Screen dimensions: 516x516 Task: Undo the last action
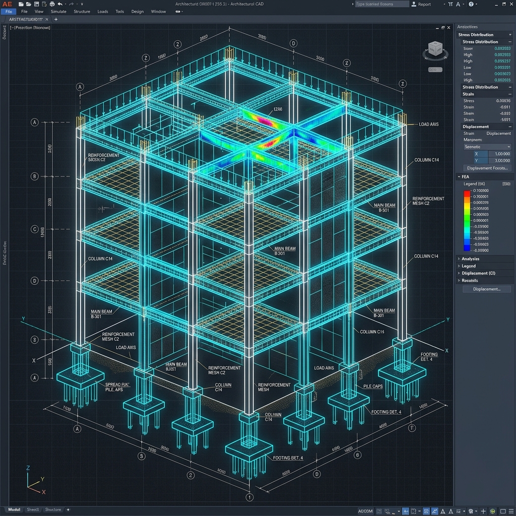click(60, 4)
